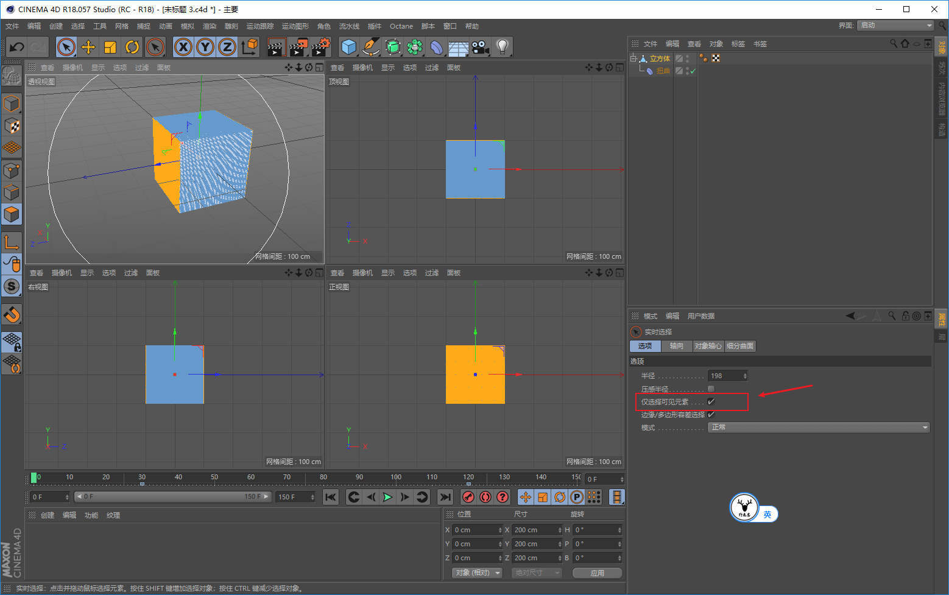Open 摄像机 menu in perspective viewport
The height and width of the screenshot is (595, 949).
pos(72,68)
